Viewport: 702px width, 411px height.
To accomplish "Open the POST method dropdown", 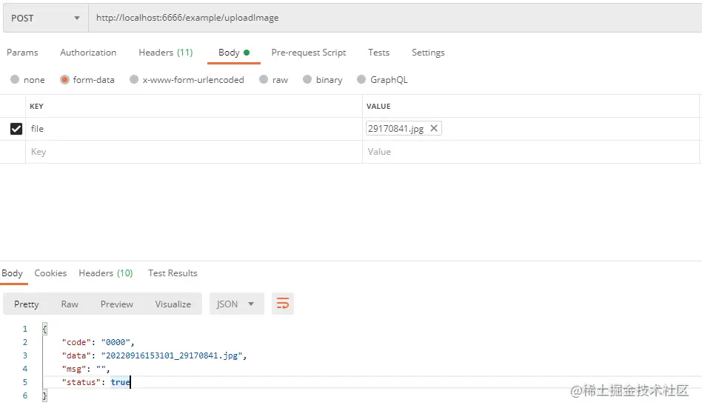I will click(45, 18).
